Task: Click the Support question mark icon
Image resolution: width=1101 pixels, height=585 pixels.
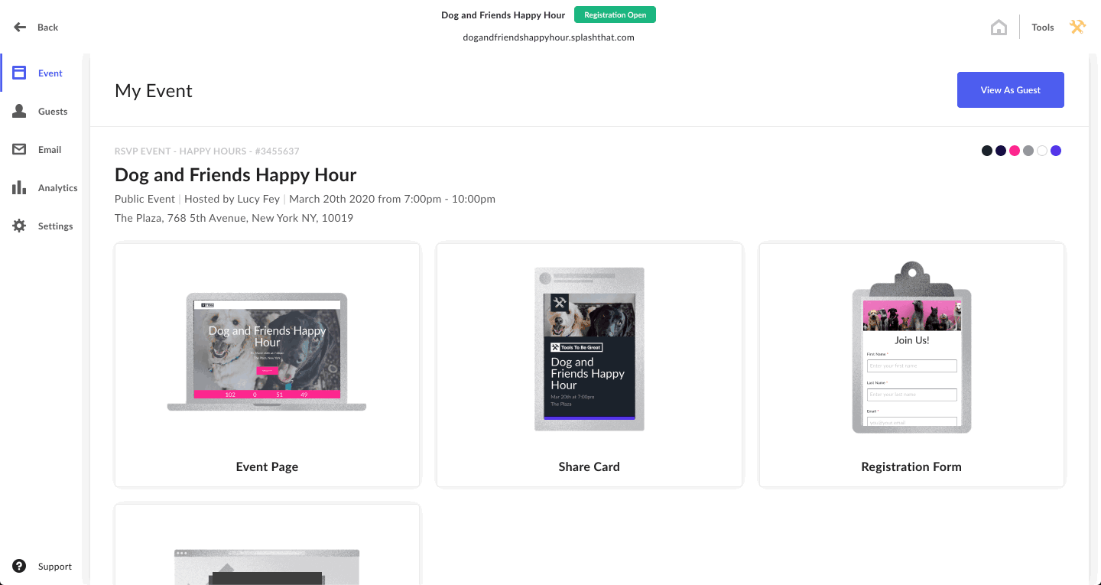Action: pyautogui.click(x=20, y=567)
